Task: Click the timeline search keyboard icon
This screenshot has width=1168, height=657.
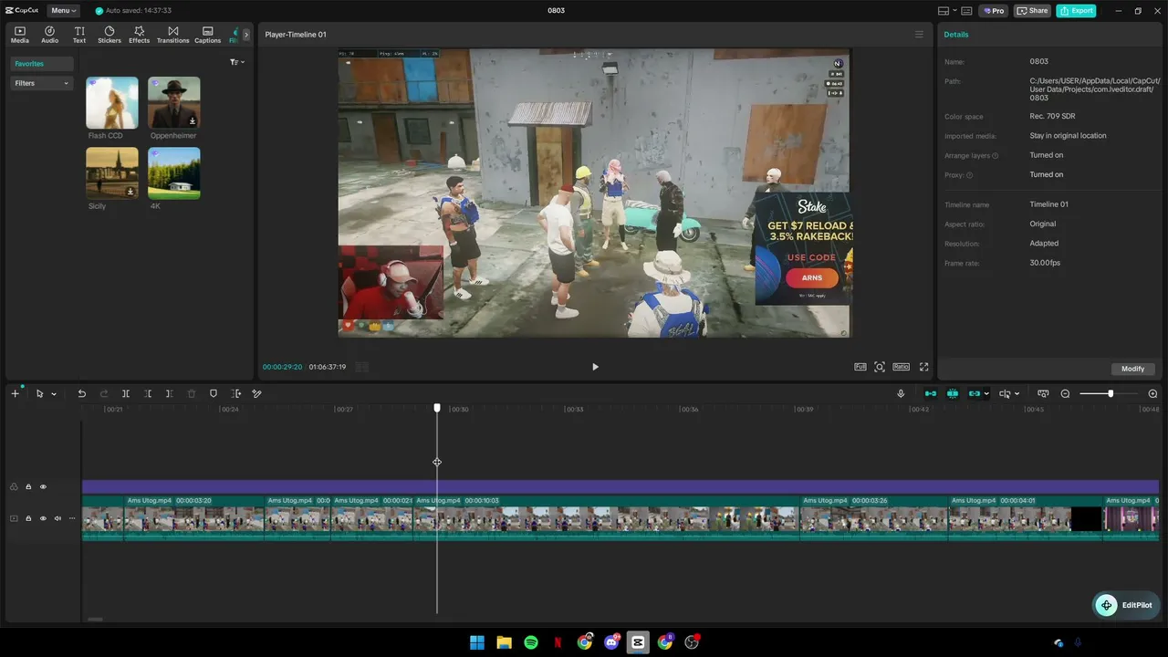Action: click(1043, 394)
